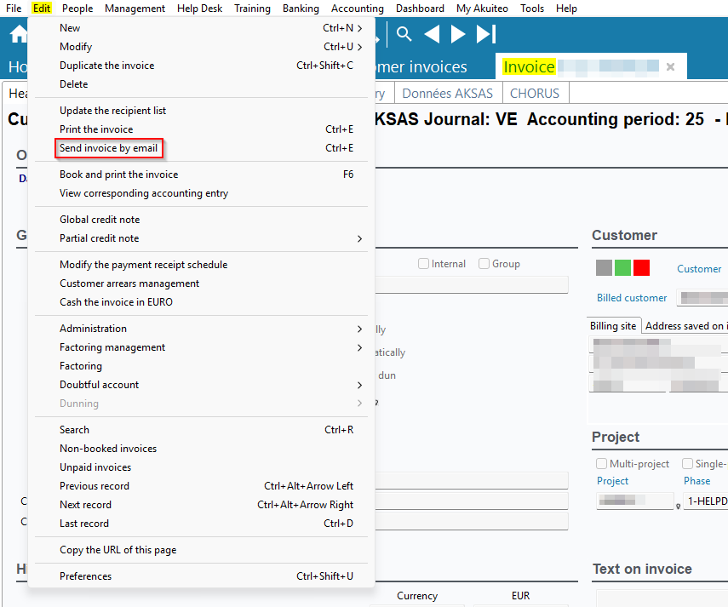Click the Phase link label

pos(696,481)
